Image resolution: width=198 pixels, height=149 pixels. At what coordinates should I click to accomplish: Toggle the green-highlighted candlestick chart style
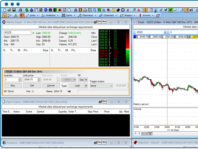pos(171,10)
